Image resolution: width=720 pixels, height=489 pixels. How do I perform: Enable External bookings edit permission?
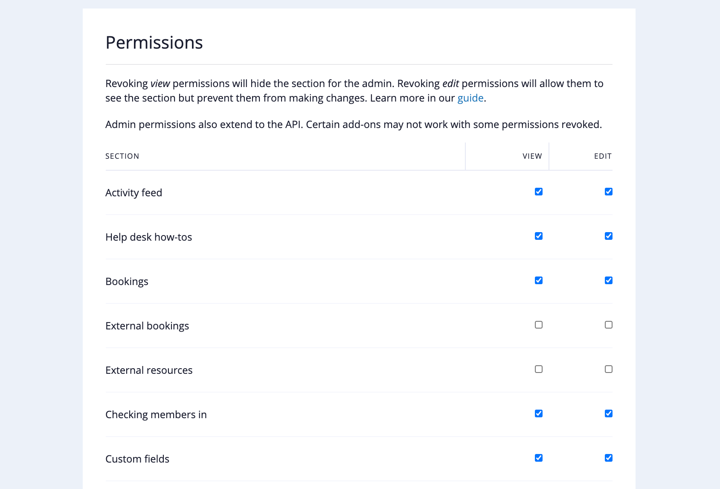pos(609,325)
